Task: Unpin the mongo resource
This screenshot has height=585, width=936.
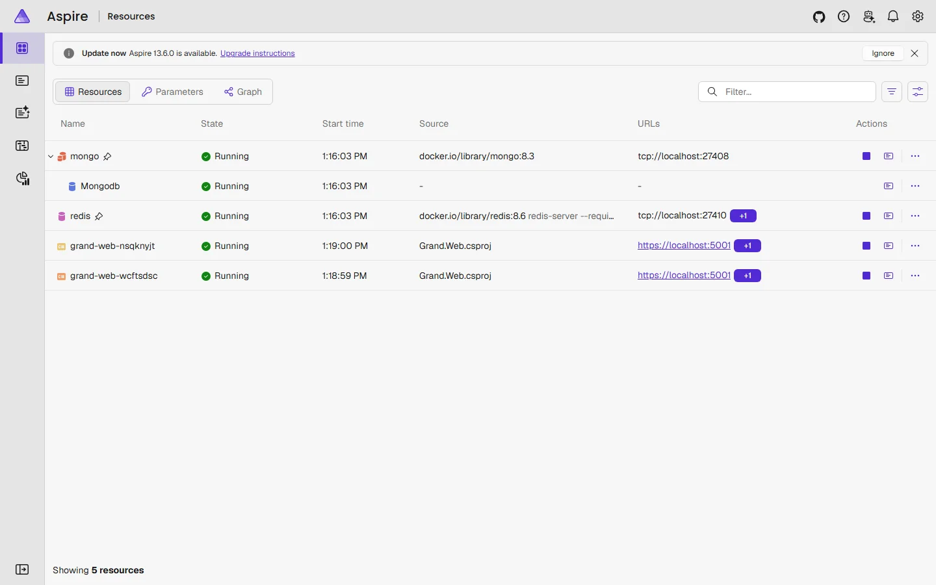Action: click(108, 157)
